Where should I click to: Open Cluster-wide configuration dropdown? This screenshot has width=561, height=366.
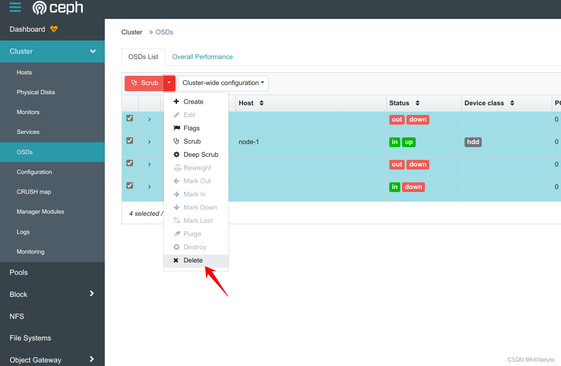click(x=223, y=83)
